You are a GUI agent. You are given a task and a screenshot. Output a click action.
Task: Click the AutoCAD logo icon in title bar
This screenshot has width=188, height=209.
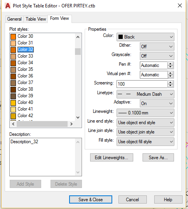pyautogui.click(x=8, y=6)
